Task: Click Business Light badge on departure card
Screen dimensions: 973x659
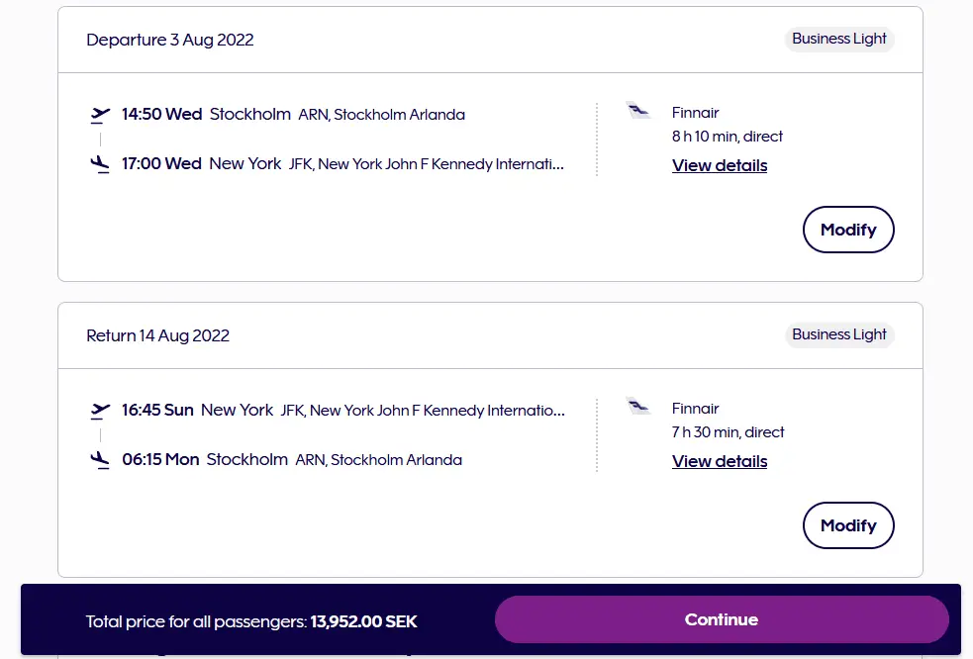Action: 839,40
